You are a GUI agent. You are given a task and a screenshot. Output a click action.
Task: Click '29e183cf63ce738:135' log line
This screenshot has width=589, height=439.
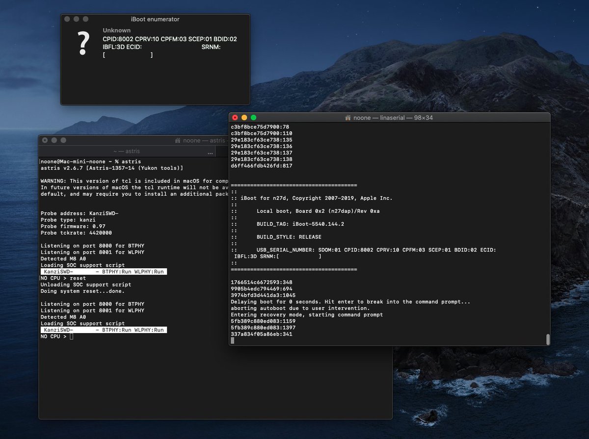262,140
